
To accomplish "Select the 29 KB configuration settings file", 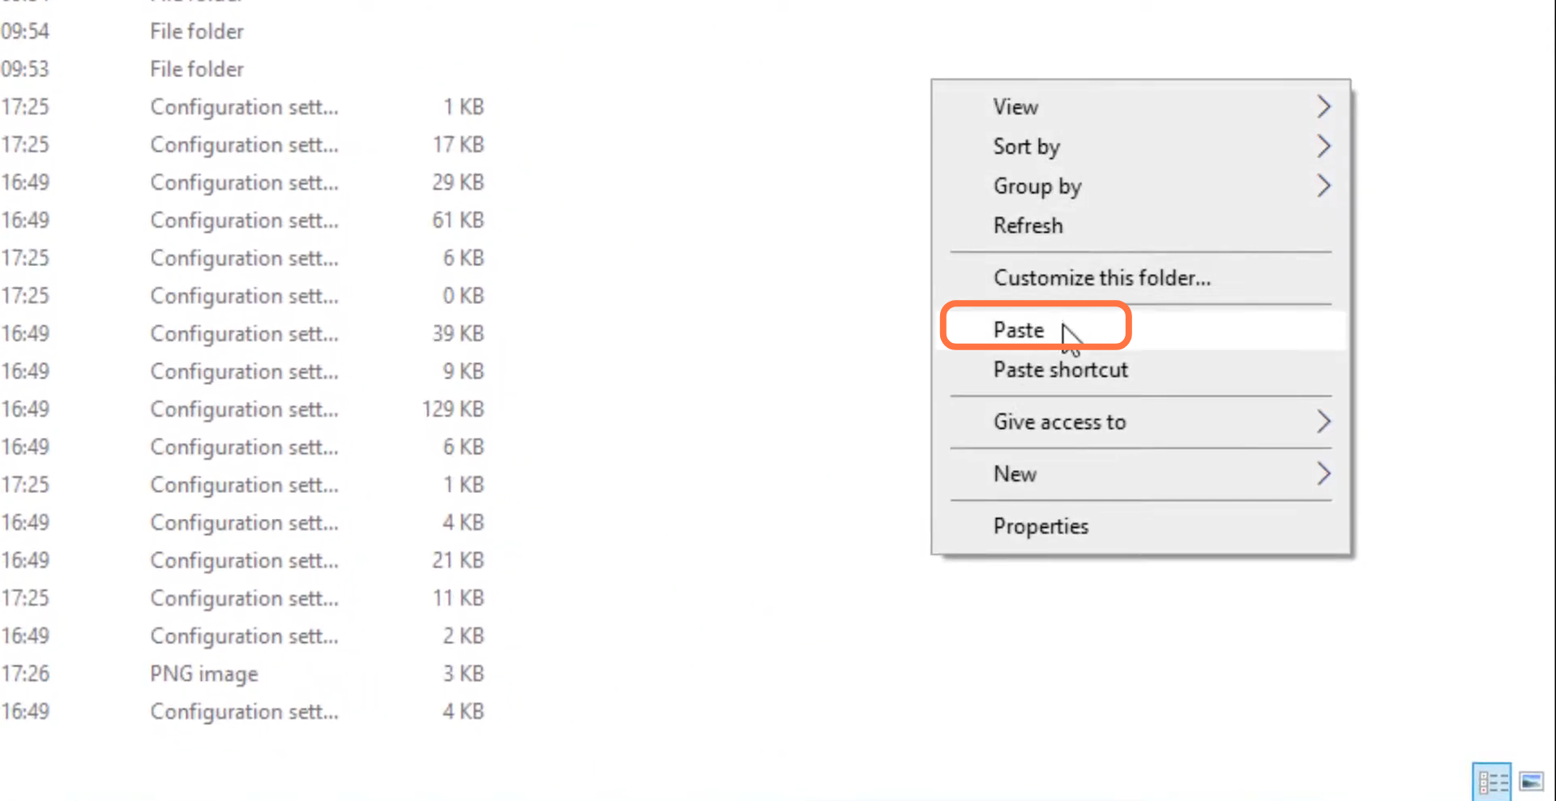I will pos(243,182).
